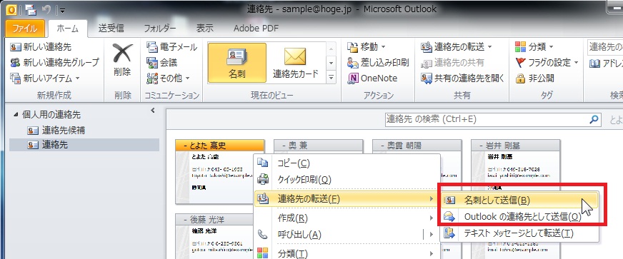Choose Outlook の連絡先として送信

(520, 217)
